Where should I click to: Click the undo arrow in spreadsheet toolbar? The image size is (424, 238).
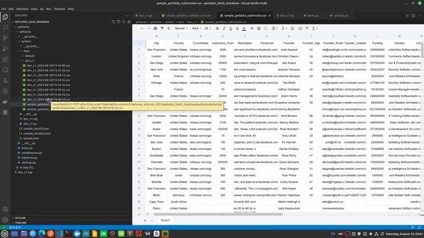pos(142,28)
